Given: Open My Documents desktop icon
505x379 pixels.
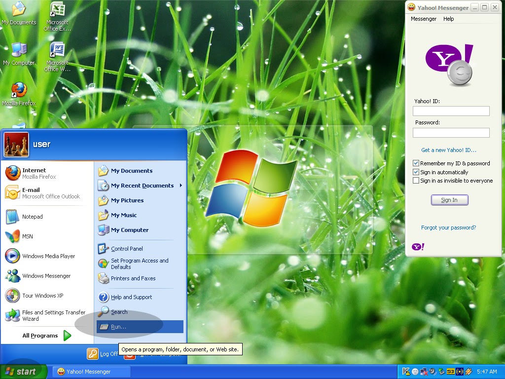Looking at the screenshot, I should click(19, 13).
